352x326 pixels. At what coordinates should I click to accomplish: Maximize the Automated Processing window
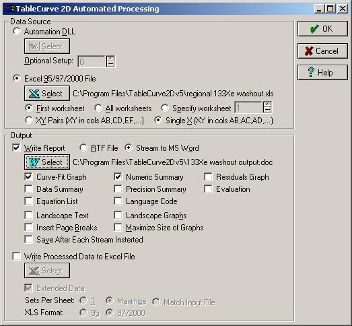330,9
